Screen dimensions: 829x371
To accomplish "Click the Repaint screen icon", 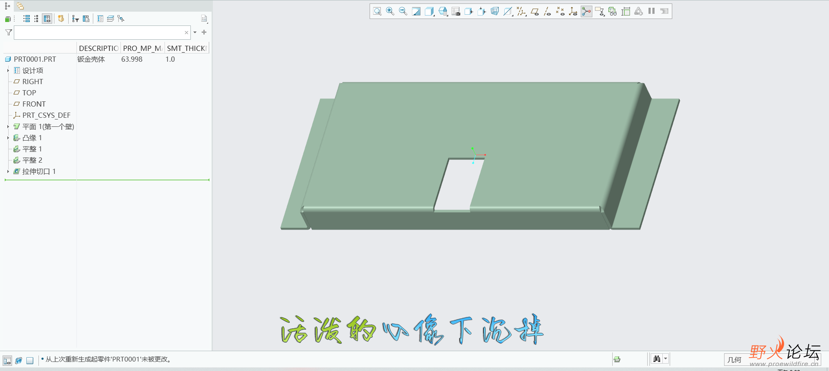I will (416, 12).
